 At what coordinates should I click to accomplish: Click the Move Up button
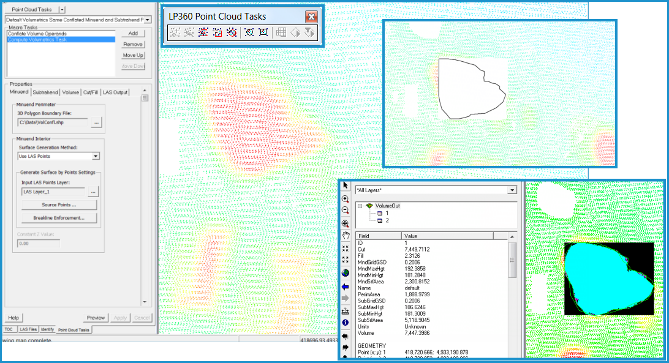(x=133, y=56)
